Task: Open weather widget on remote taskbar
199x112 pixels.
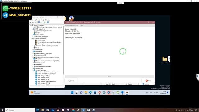Action: click(x=35, y=92)
